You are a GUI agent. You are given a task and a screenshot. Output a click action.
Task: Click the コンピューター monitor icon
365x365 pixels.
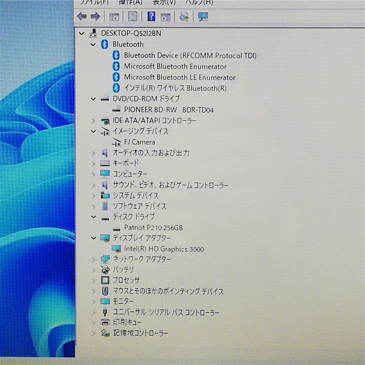(x=105, y=174)
